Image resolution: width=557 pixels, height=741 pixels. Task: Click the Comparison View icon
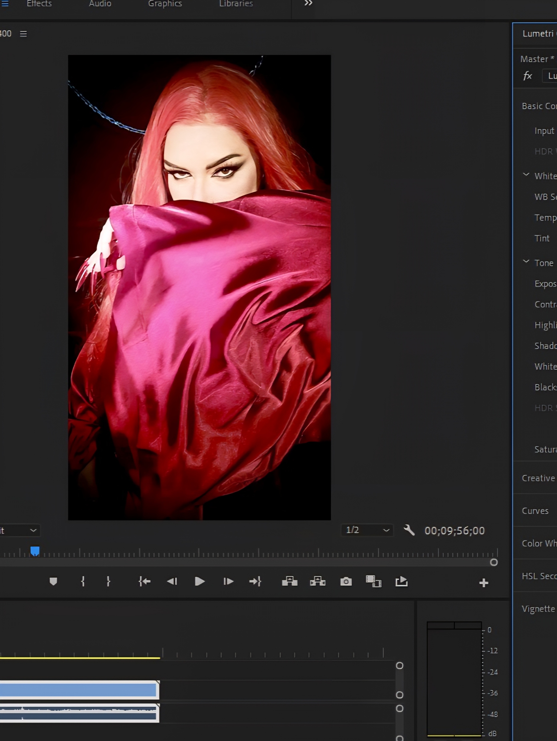[373, 581]
